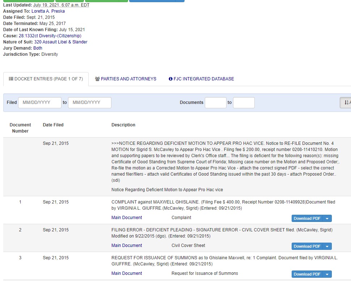Switch to the FJC Integrated Database tab
The height and width of the screenshot is (281, 351).
tap(201, 79)
